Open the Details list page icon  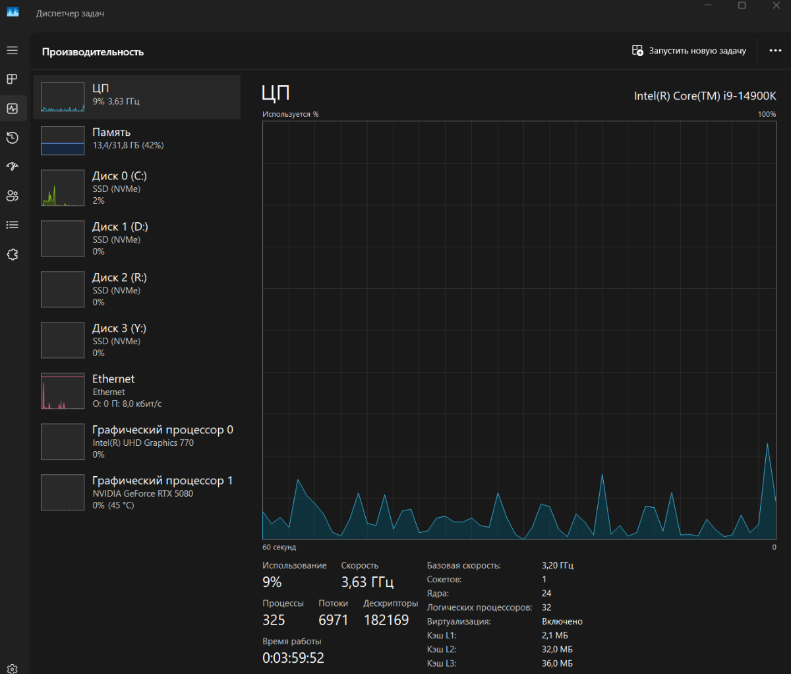pos(13,225)
